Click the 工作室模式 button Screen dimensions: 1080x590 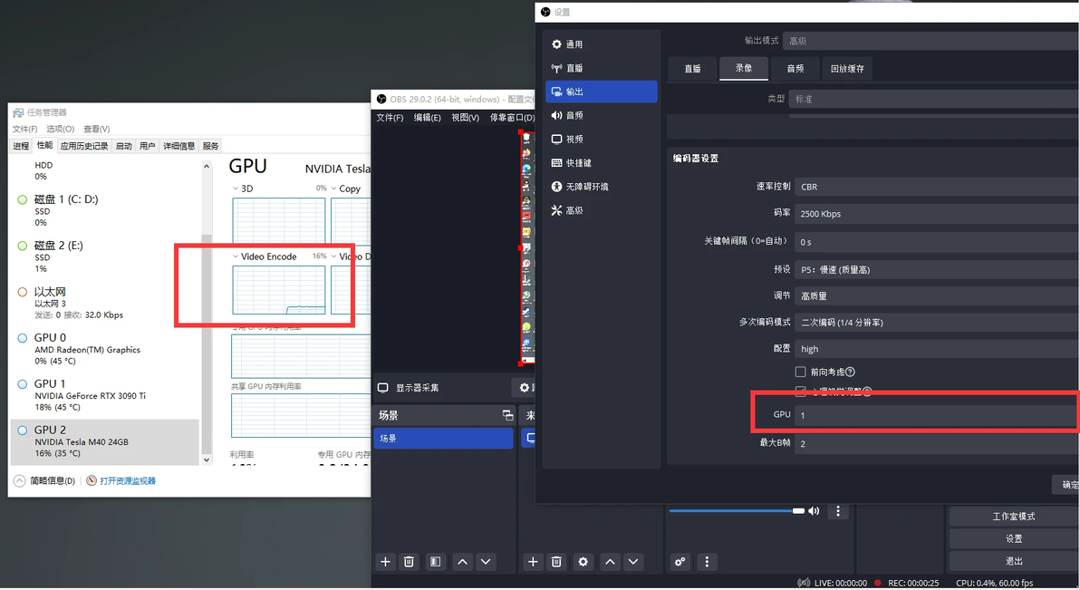point(1014,517)
